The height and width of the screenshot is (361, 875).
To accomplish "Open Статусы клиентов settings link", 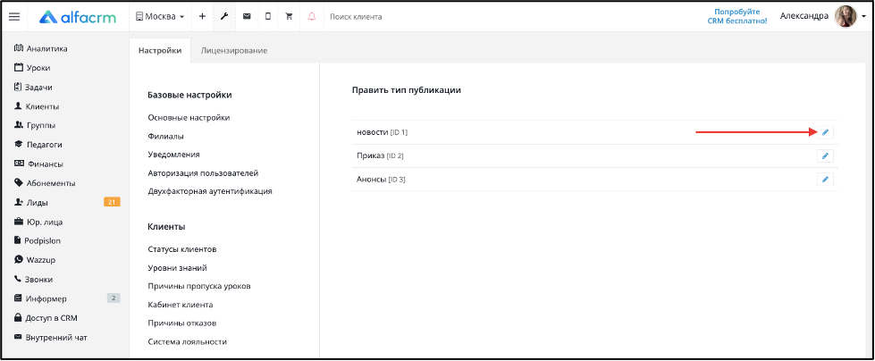I will tap(182, 249).
